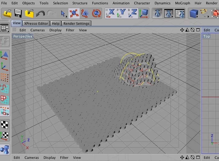Select texture mode checkerboard icon
219x161 pixels.
5,124
